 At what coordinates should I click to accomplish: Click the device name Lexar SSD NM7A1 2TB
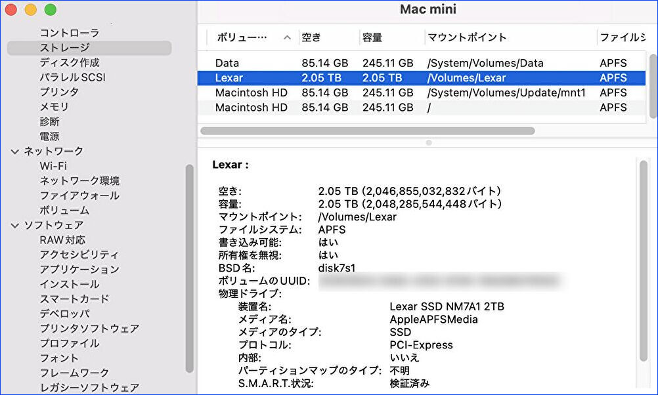(x=447, y=306)
